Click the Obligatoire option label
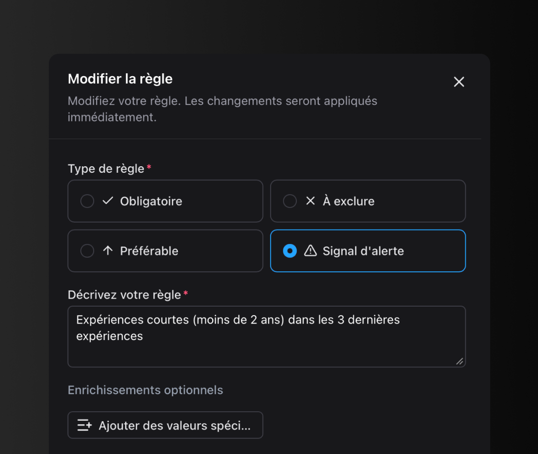Screen dimensions: 538x454 click(151, 201)
